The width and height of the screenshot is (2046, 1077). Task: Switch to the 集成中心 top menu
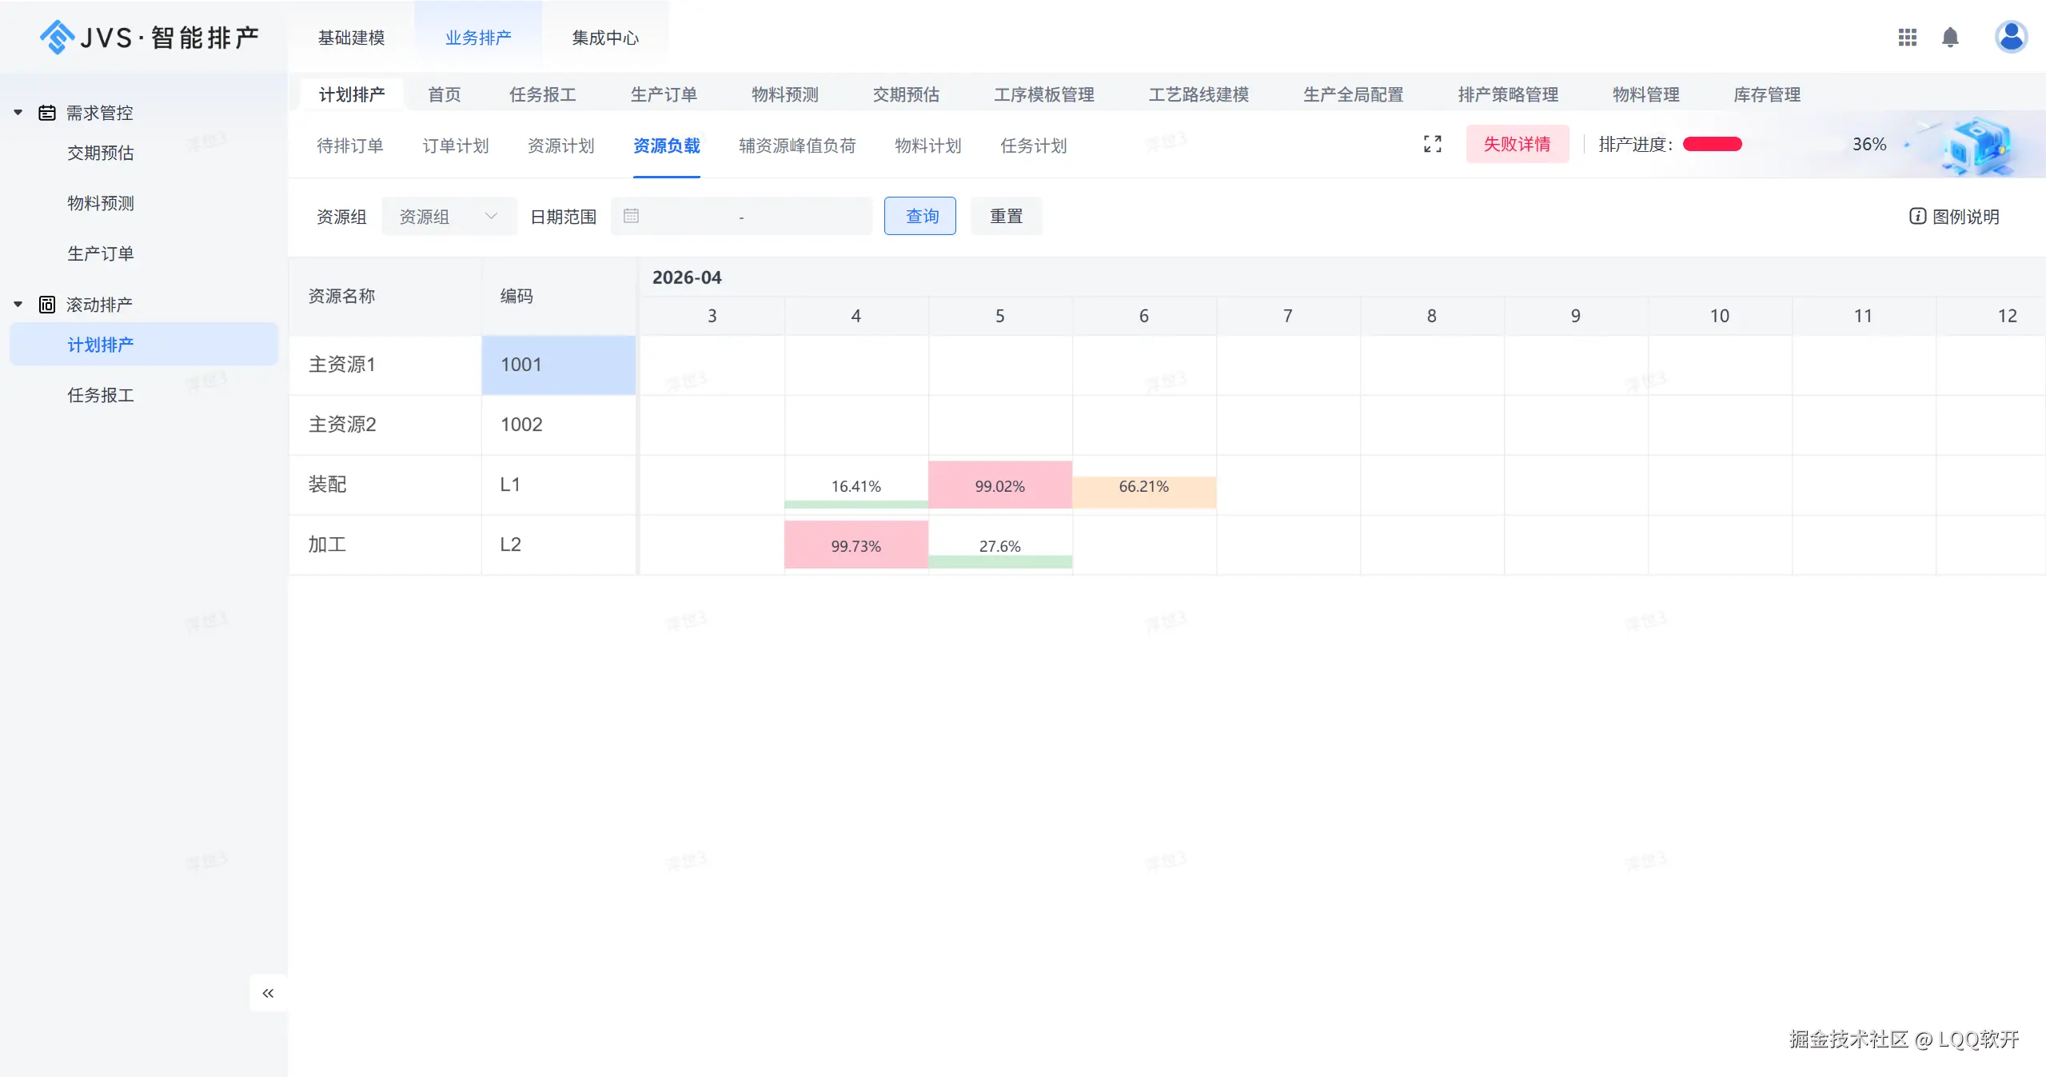pos(605,38)
